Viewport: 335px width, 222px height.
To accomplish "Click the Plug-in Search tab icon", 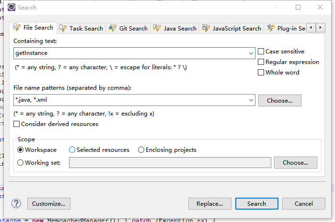I will pos(271,28).
